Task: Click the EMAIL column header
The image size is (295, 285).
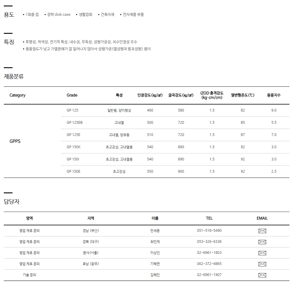Action: (x=262, y=218)
